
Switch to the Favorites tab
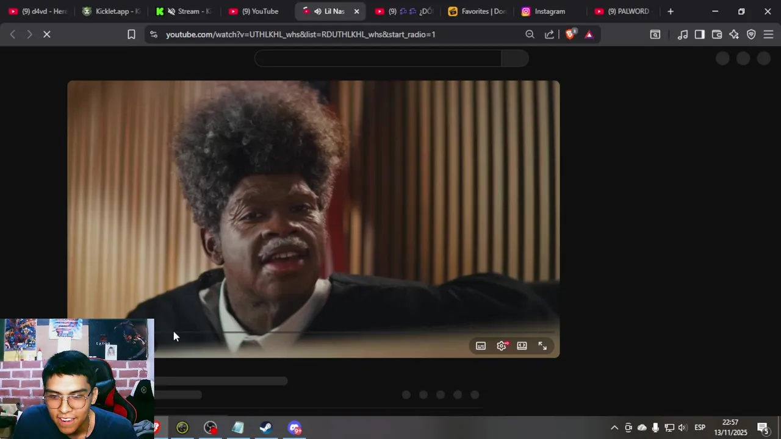coord(478,11)
